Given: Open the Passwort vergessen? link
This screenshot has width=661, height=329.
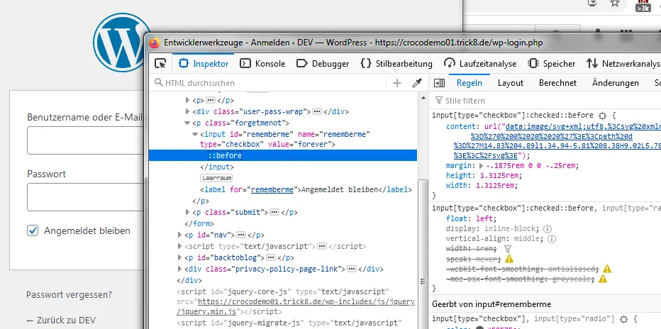Looking at the screenshot, I should click(x=69, y=294).
